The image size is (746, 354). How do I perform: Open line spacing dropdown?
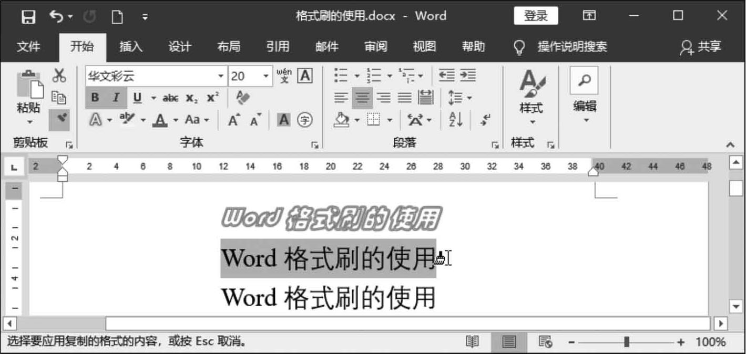point(459,98)
